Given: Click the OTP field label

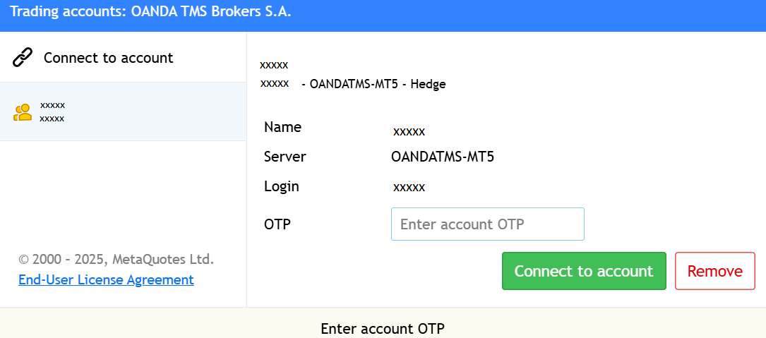Looking at the screenshot, I should tap(277, 224).
